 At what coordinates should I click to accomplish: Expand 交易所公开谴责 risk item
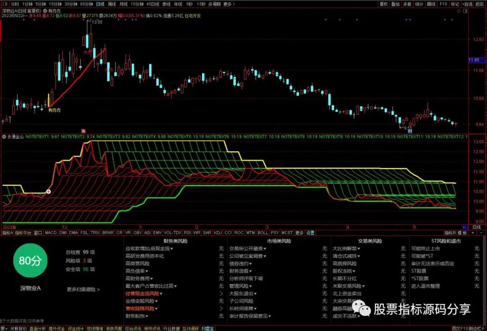pos(248,249)
